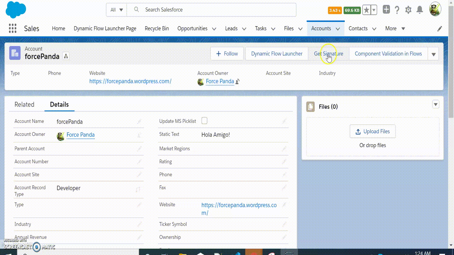Click the navigation bar edit pencil icon

point(440,29)
